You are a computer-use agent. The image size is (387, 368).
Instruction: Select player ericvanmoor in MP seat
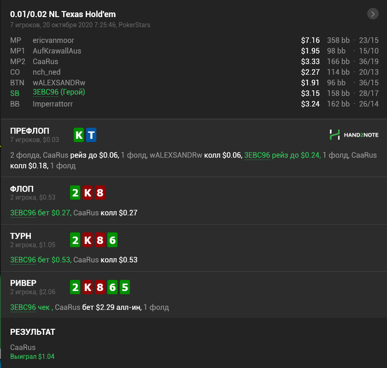[x=53, y=40]
